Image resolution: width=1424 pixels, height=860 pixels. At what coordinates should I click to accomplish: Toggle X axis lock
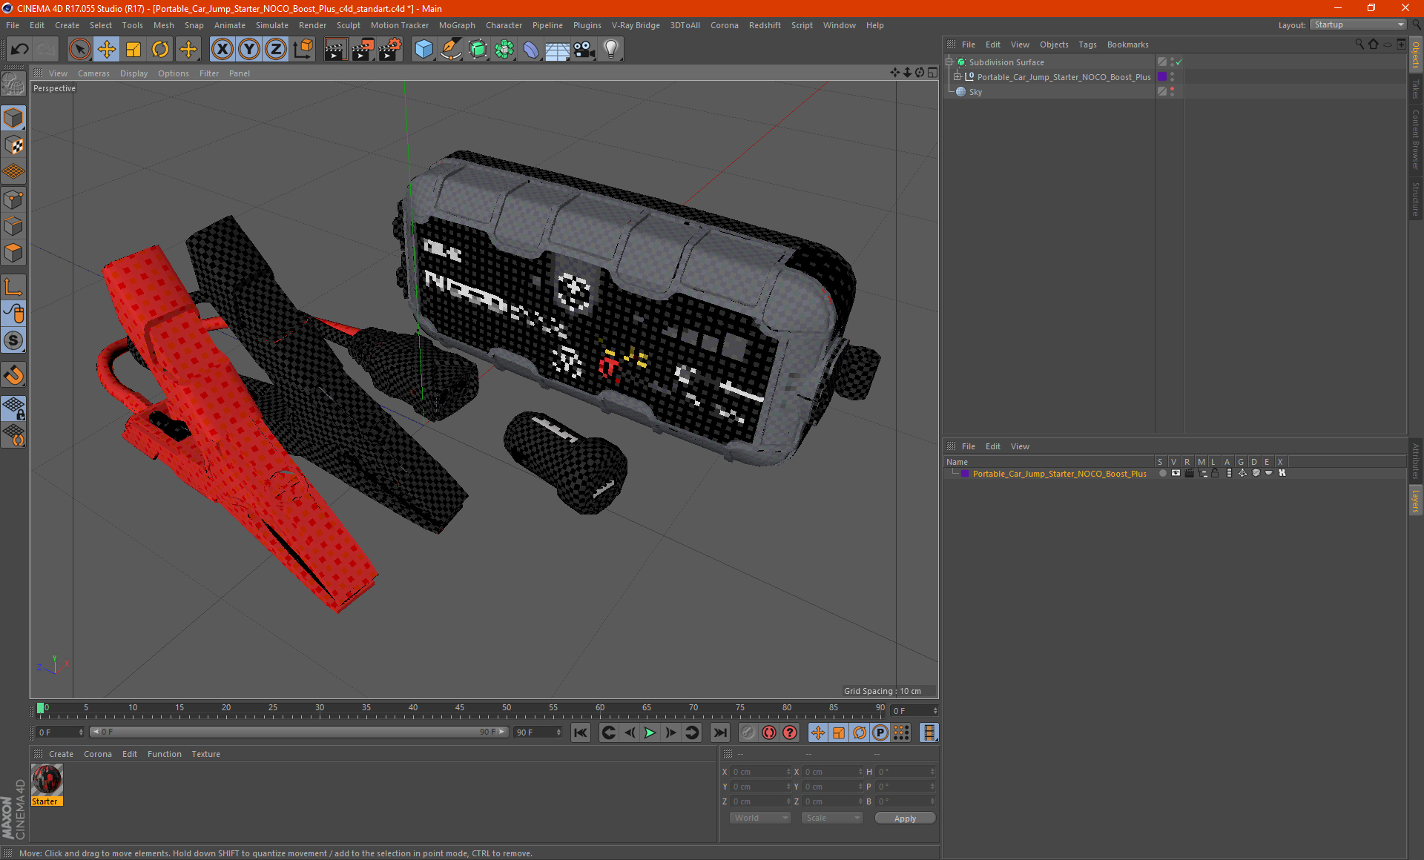click(x=222, y=50)
